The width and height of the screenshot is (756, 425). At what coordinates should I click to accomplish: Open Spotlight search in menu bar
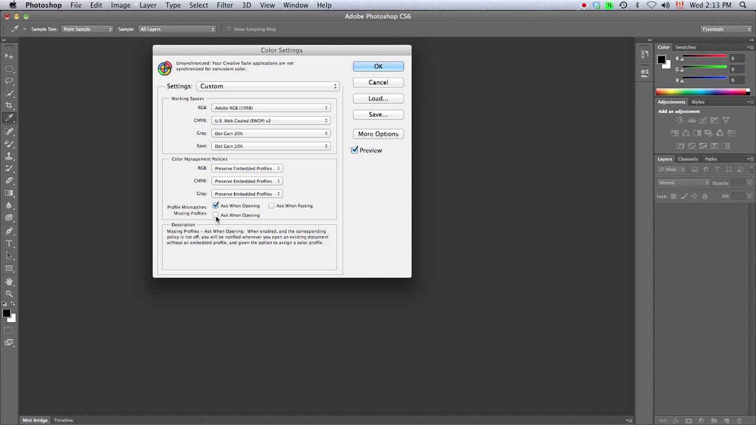743,5
